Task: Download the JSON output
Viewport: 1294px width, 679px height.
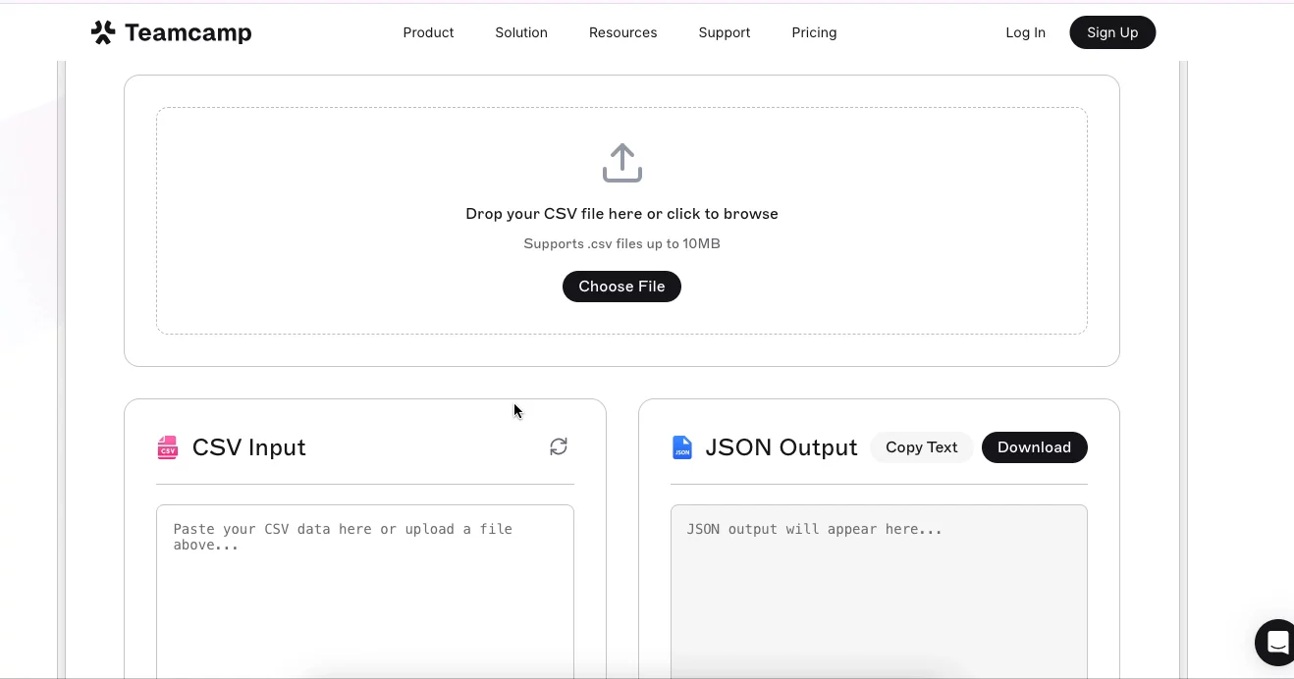Action: 1034,447
